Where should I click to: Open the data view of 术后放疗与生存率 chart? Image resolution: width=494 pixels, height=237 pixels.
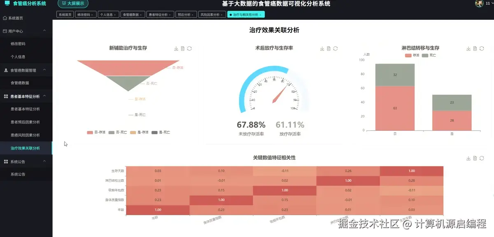pos(329,48)
